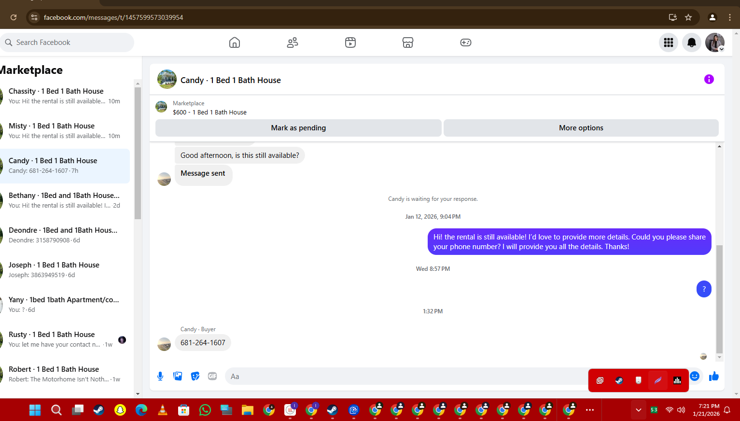Open the Facebook Home icon
The width and height of the screenshot is (740, 421).
click(235, 42)
